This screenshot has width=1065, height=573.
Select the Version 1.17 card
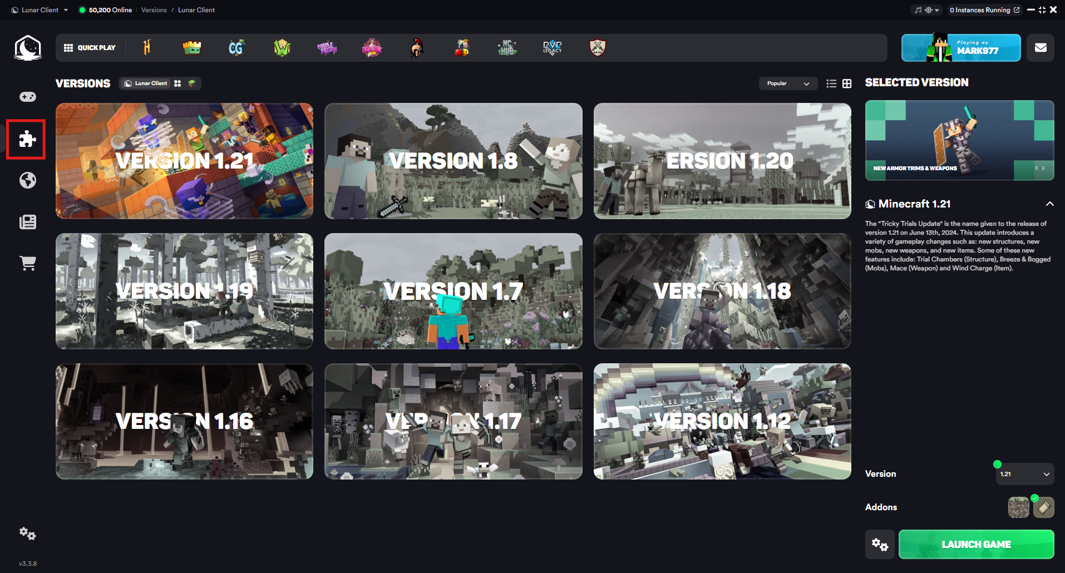point(453,421)
